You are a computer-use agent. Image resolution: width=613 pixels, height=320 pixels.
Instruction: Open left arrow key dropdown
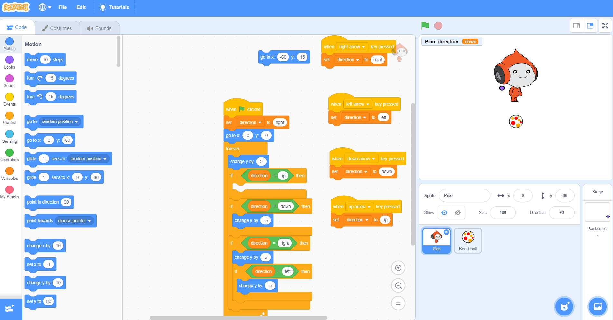tap(358, 104)
